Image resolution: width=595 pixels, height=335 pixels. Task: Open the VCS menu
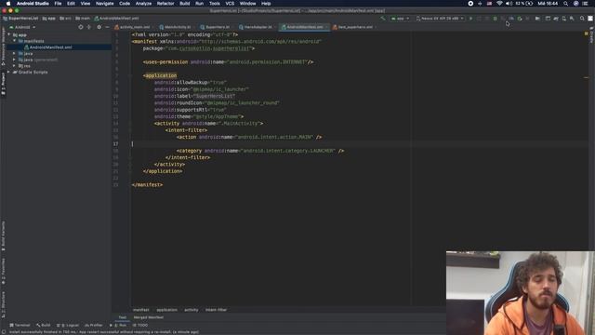pyautogui.click(x=230, y=4)
